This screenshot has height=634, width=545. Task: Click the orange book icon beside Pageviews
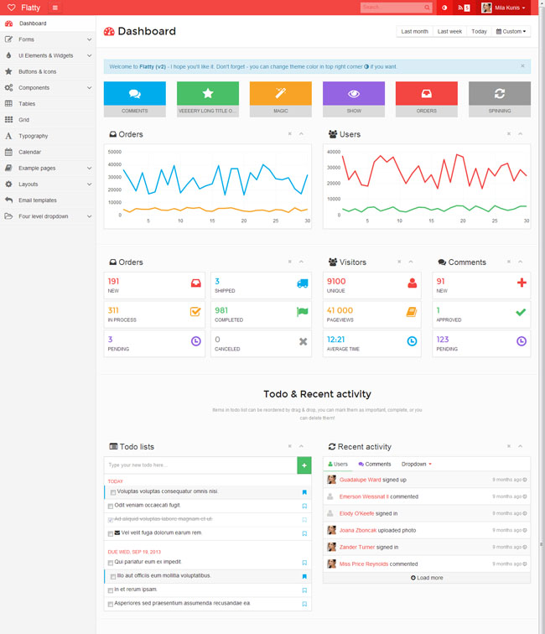coord(412,312)
